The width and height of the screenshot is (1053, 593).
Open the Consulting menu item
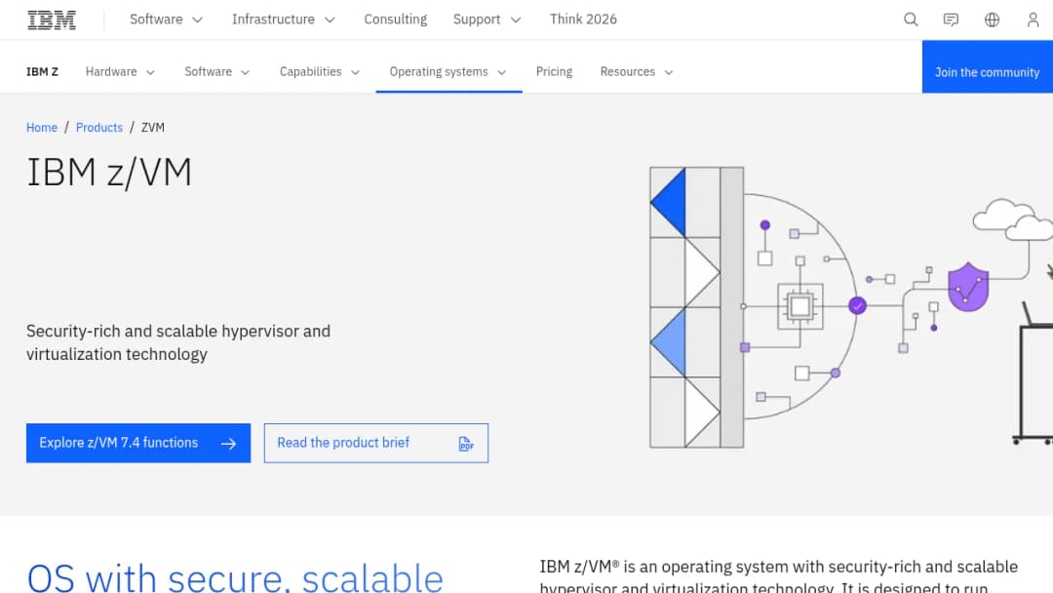point(396,20)
